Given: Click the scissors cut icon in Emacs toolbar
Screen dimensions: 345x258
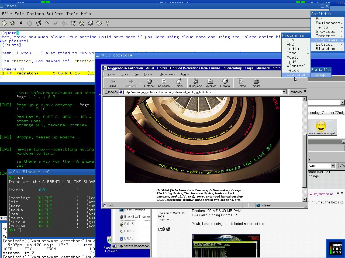Looking at the screenshot, I should coord(56,23).
